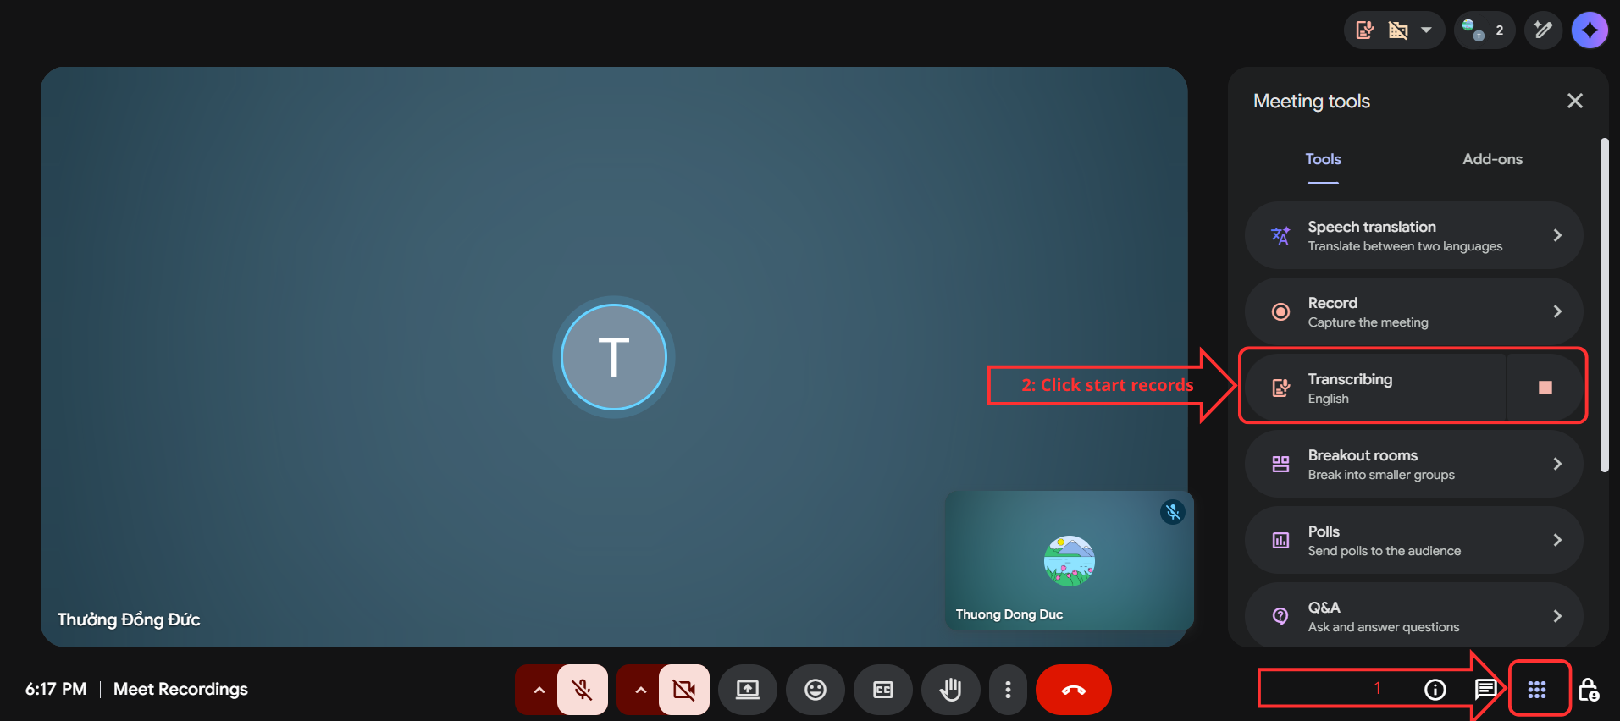Open the emoji reactions button
Screen dimensions: 1620x721
(x=816, y=690)
